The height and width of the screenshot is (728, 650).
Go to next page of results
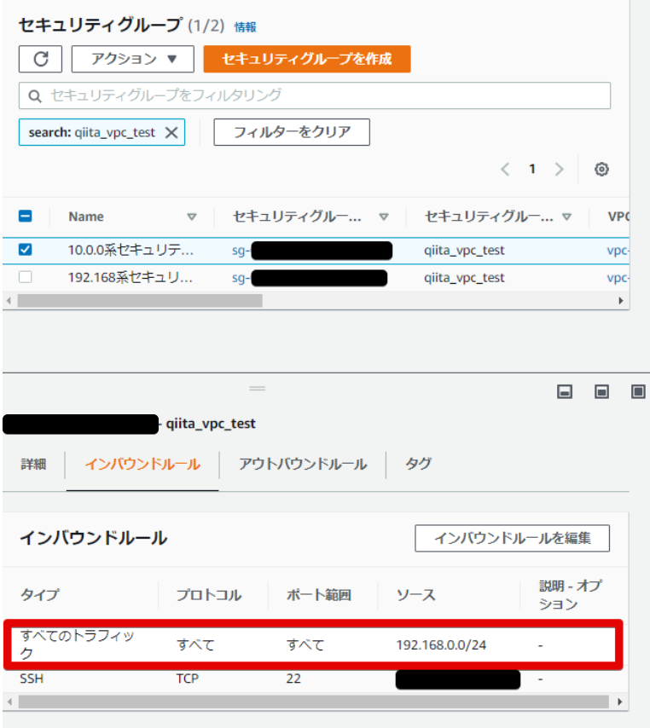(x=559, y=169)
